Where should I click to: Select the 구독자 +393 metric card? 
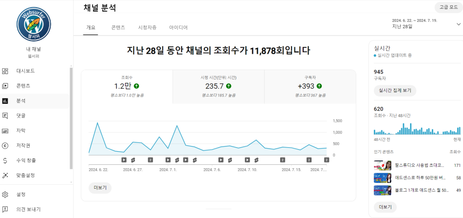pos(310,87)
